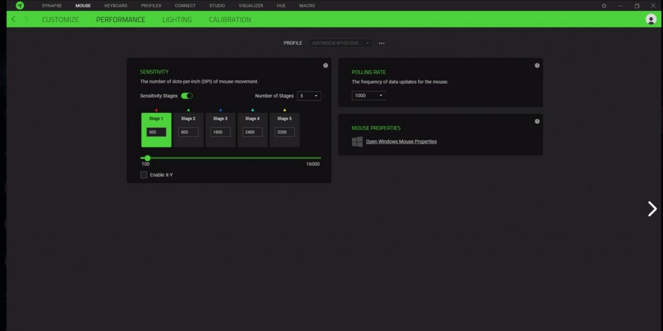Go back with the left arrow
The height and width of the screenshot is (331, 663).
(13, 19)
